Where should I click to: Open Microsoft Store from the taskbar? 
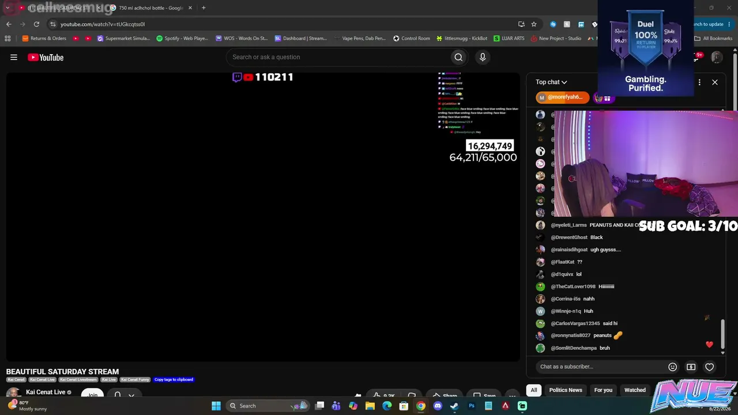[x=404, y=406]
